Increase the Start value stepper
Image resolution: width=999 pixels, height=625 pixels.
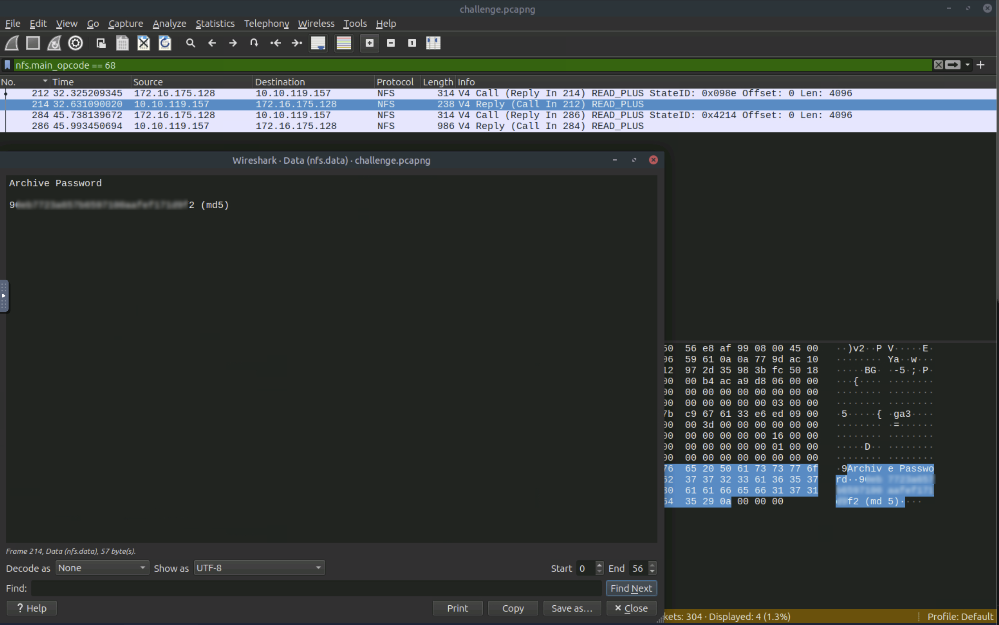[599, 565]
